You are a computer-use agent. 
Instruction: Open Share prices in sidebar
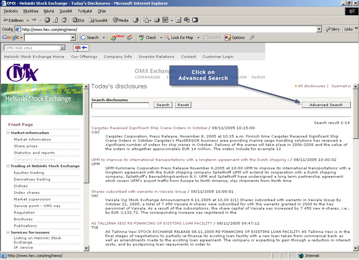[x=26, y=146]
